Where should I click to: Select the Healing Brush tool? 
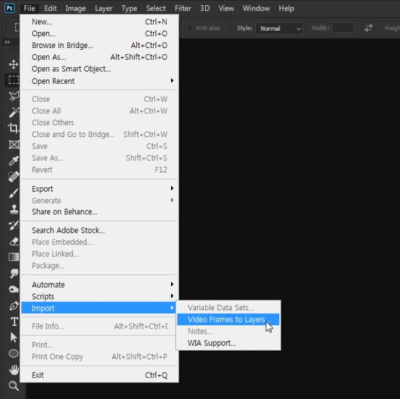(14, 177)
